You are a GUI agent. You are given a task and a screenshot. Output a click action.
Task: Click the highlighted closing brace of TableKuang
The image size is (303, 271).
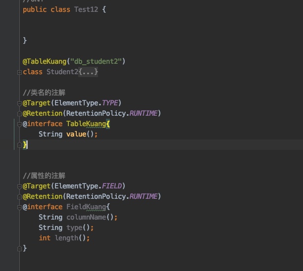click(25, 144)
